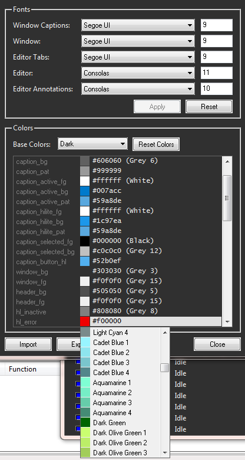The width and height of the screenshot is (245, 460).
Task: Click the Editor Annotations size field showing 10
Action: pos(216,88)
